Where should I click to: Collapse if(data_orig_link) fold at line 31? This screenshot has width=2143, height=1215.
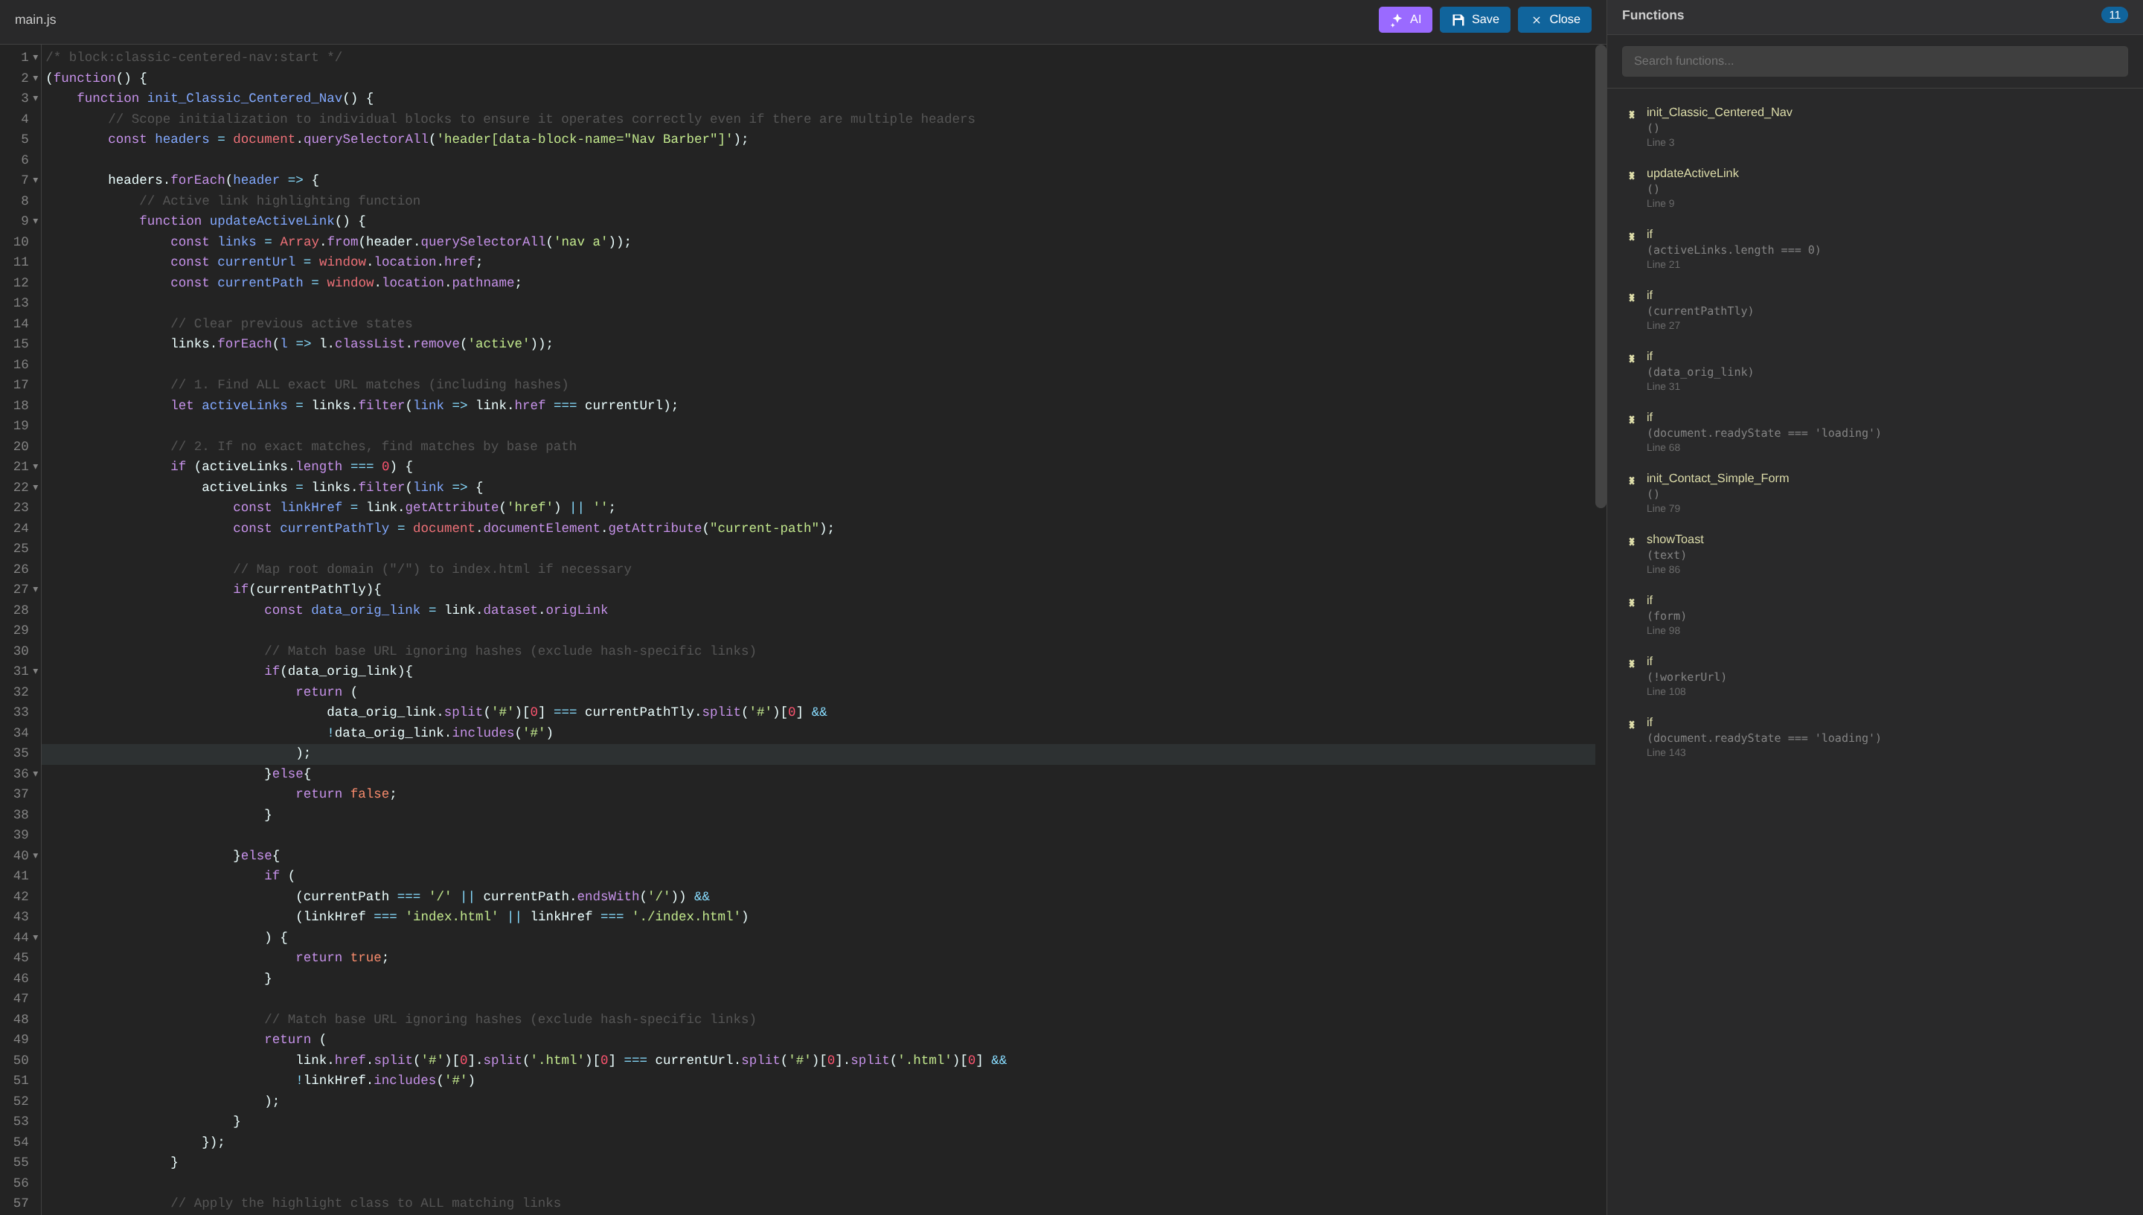click(x=35, y=671)
